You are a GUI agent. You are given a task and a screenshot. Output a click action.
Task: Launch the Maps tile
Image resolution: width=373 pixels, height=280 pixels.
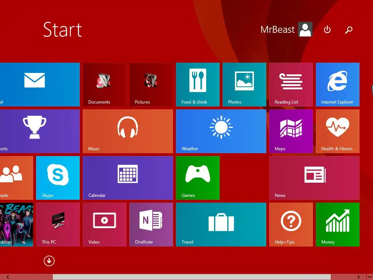pyautogui.click(x=291, y=131)
